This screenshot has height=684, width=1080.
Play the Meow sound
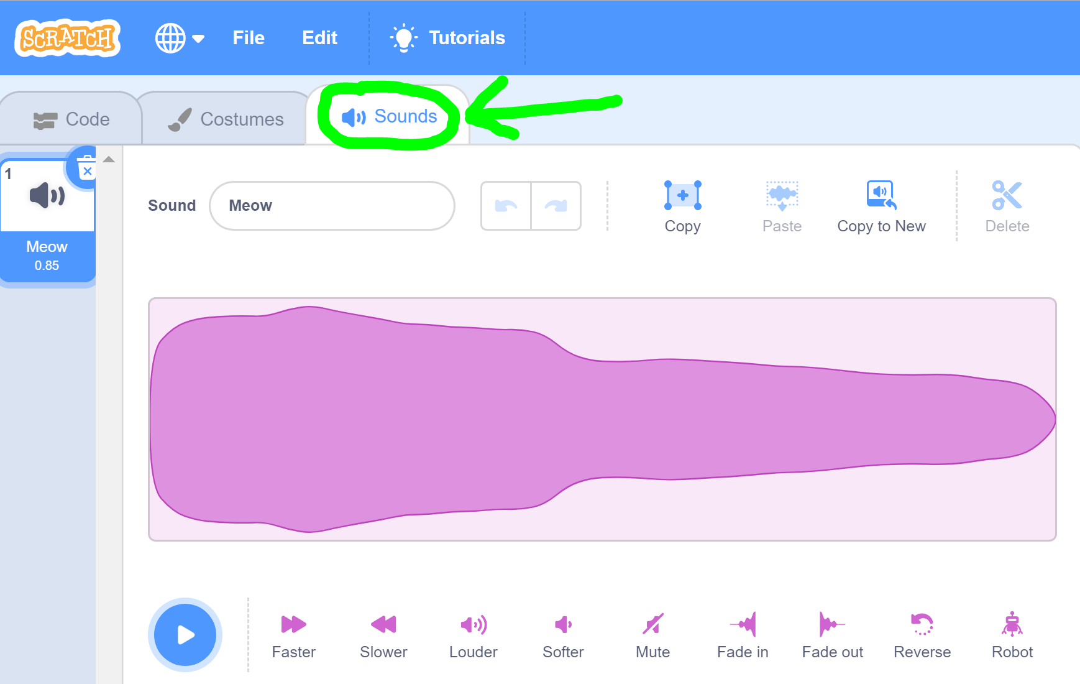(185, 635)
